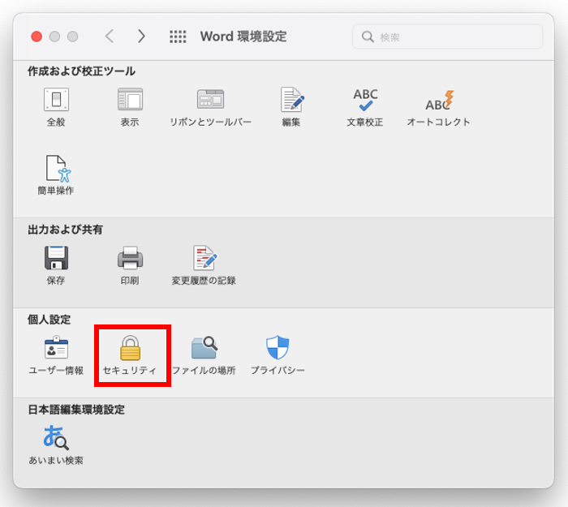Click the 出力および共有 section heading
The image size is (568, 507).
[x=65, y=230]
